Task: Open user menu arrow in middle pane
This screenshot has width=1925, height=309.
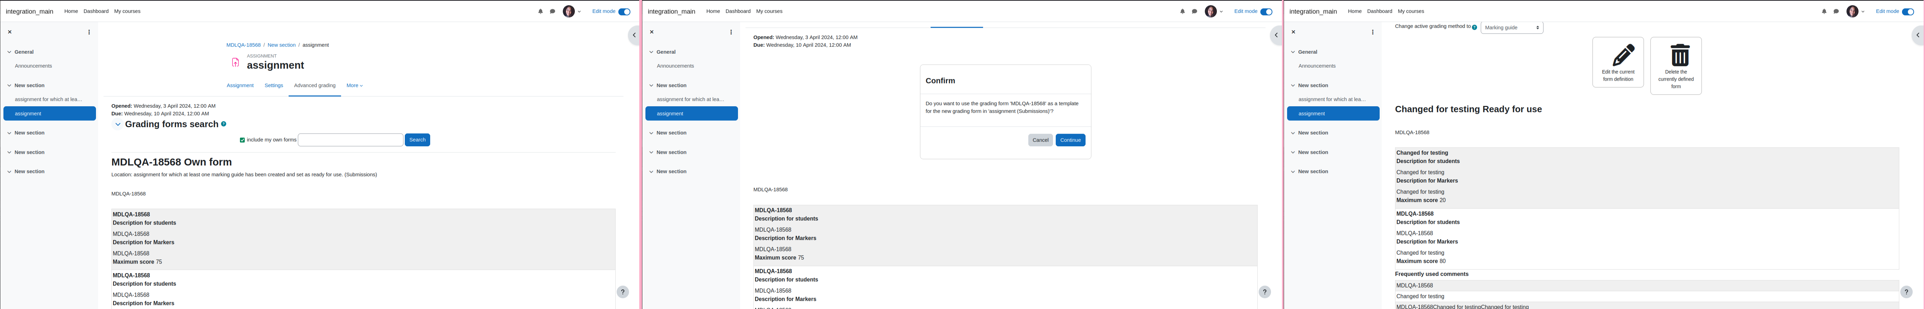Action: tap(1221, 12)
